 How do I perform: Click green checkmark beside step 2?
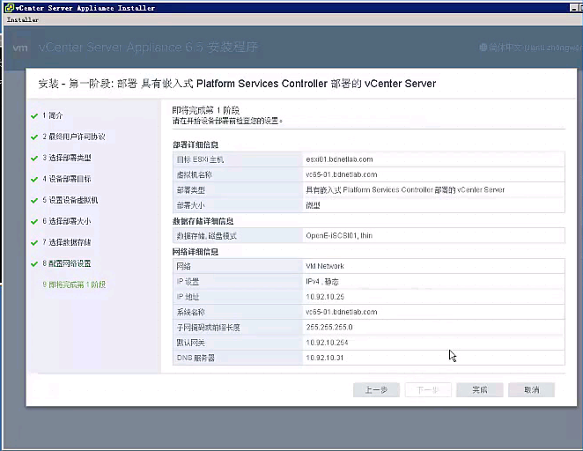(34, 137)
